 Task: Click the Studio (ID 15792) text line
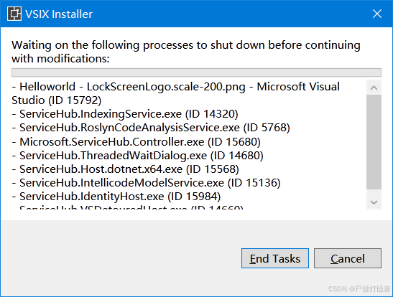(x=56, y=100)
